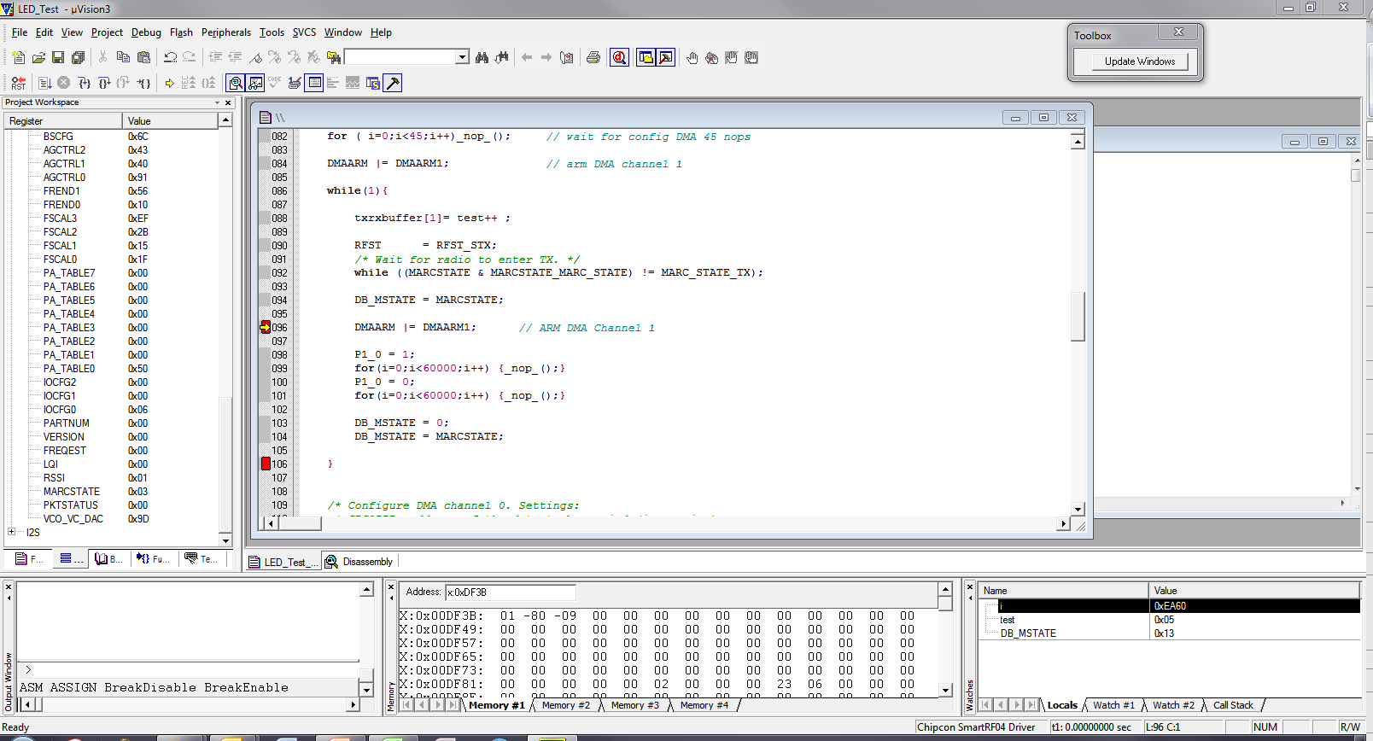Screen dimensions: 1373x741
Task: Click the memory Address input field
Action: (x=510, y=592)
